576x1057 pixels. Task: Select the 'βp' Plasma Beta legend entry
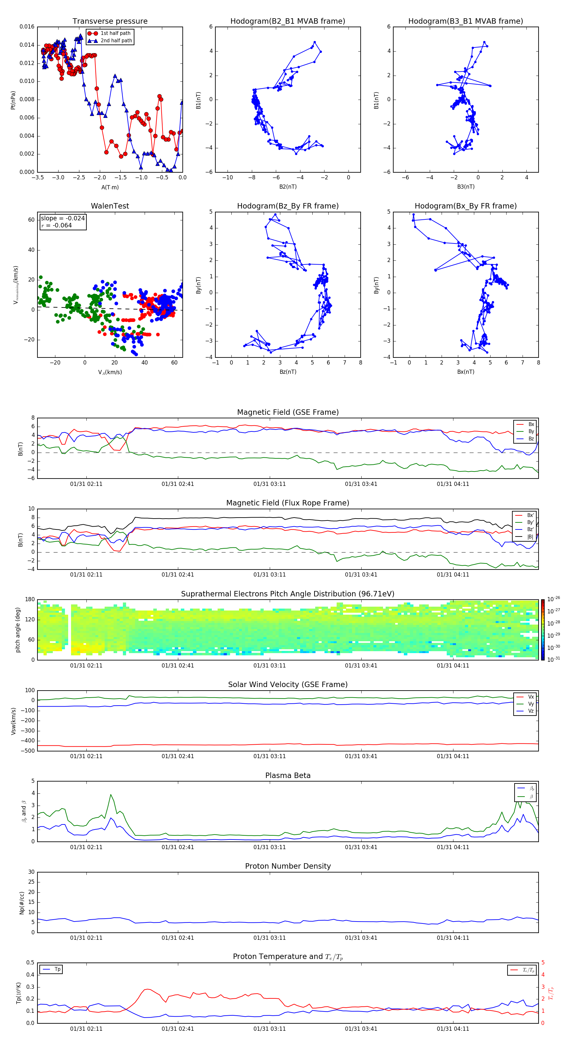(526, 788)
